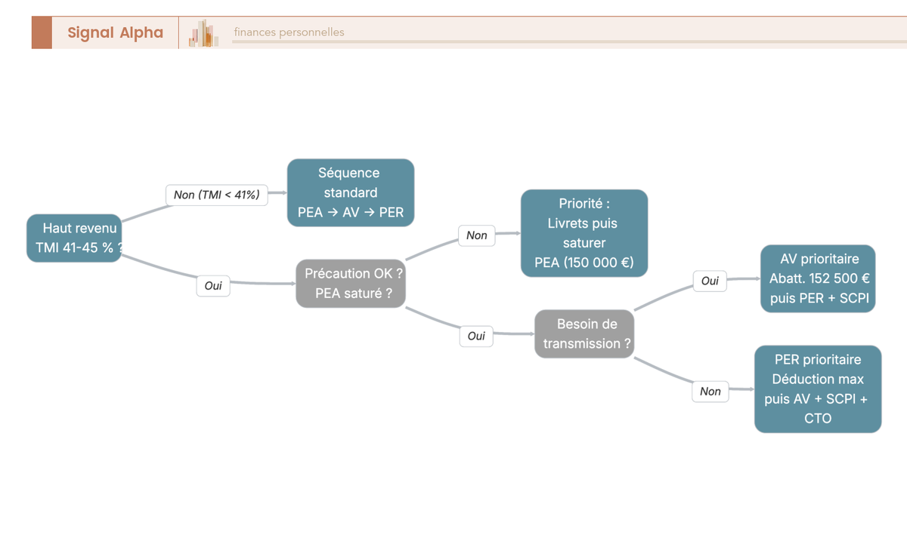Click the Oui label toward AV prioritaire

[x=710, y=281]
